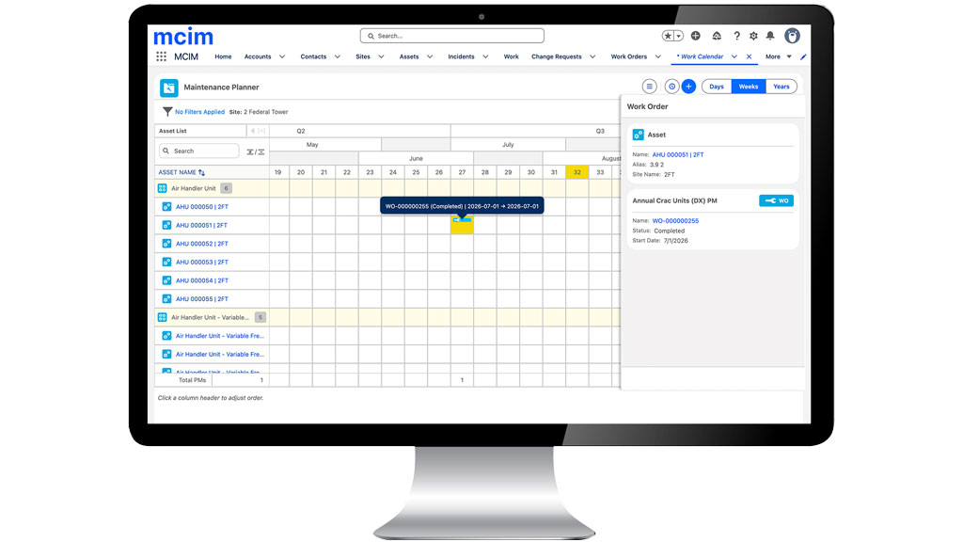Expand the Incidents menu chevron

485,56
